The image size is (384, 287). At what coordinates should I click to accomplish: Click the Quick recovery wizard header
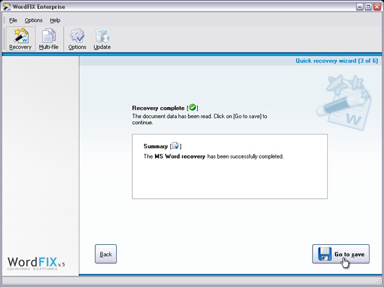point(337,61)
